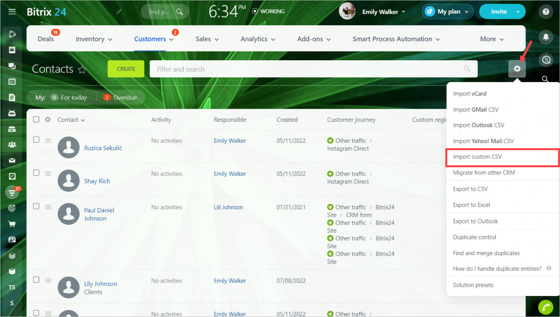This screenshot has height=317, width=560.
Task: Open row actions menu for Lily Johnson
Action: (48, 280)
